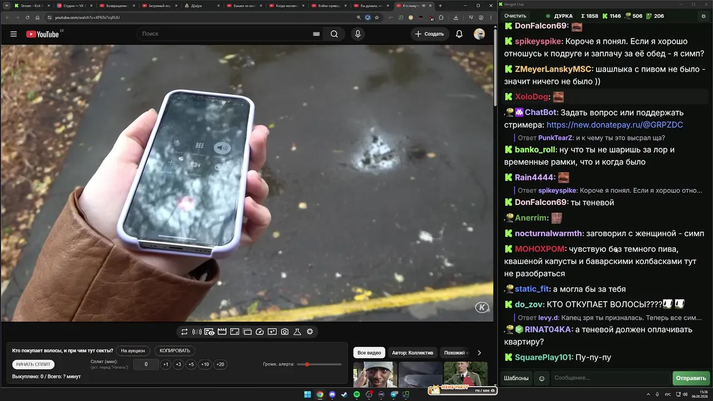The height and width of the screenshot is (401, 713).
Task: Select the Все видео filter chip
Action: click(x=369, y=353)
